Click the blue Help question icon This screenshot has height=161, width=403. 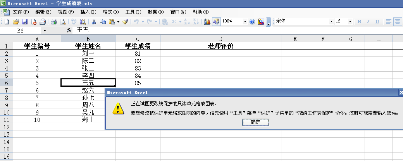252,22
